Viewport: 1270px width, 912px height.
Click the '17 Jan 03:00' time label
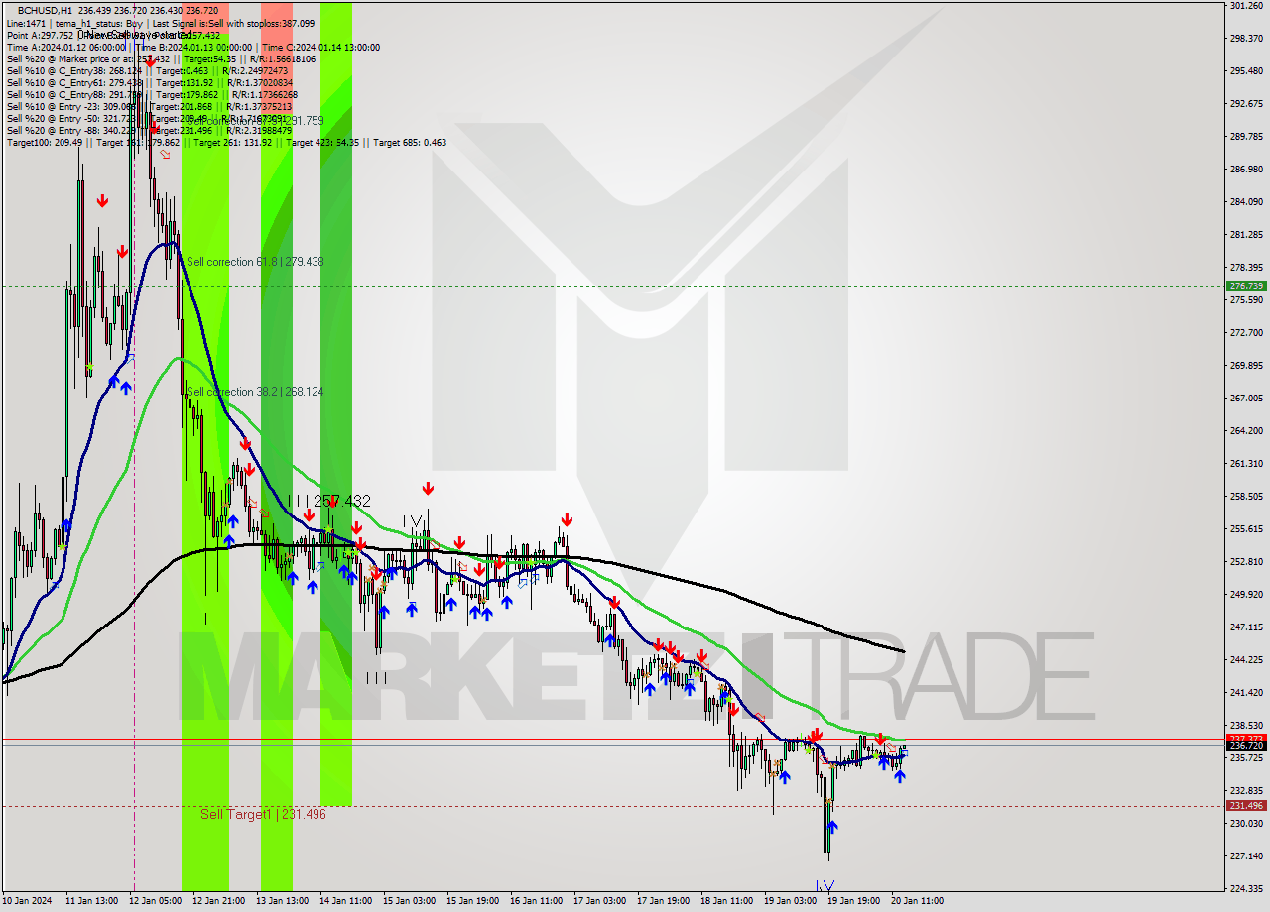[599, 901]
